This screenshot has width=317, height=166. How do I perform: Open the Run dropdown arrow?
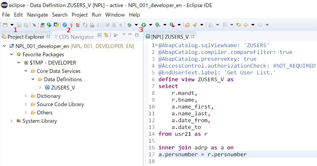coord(150,25)
